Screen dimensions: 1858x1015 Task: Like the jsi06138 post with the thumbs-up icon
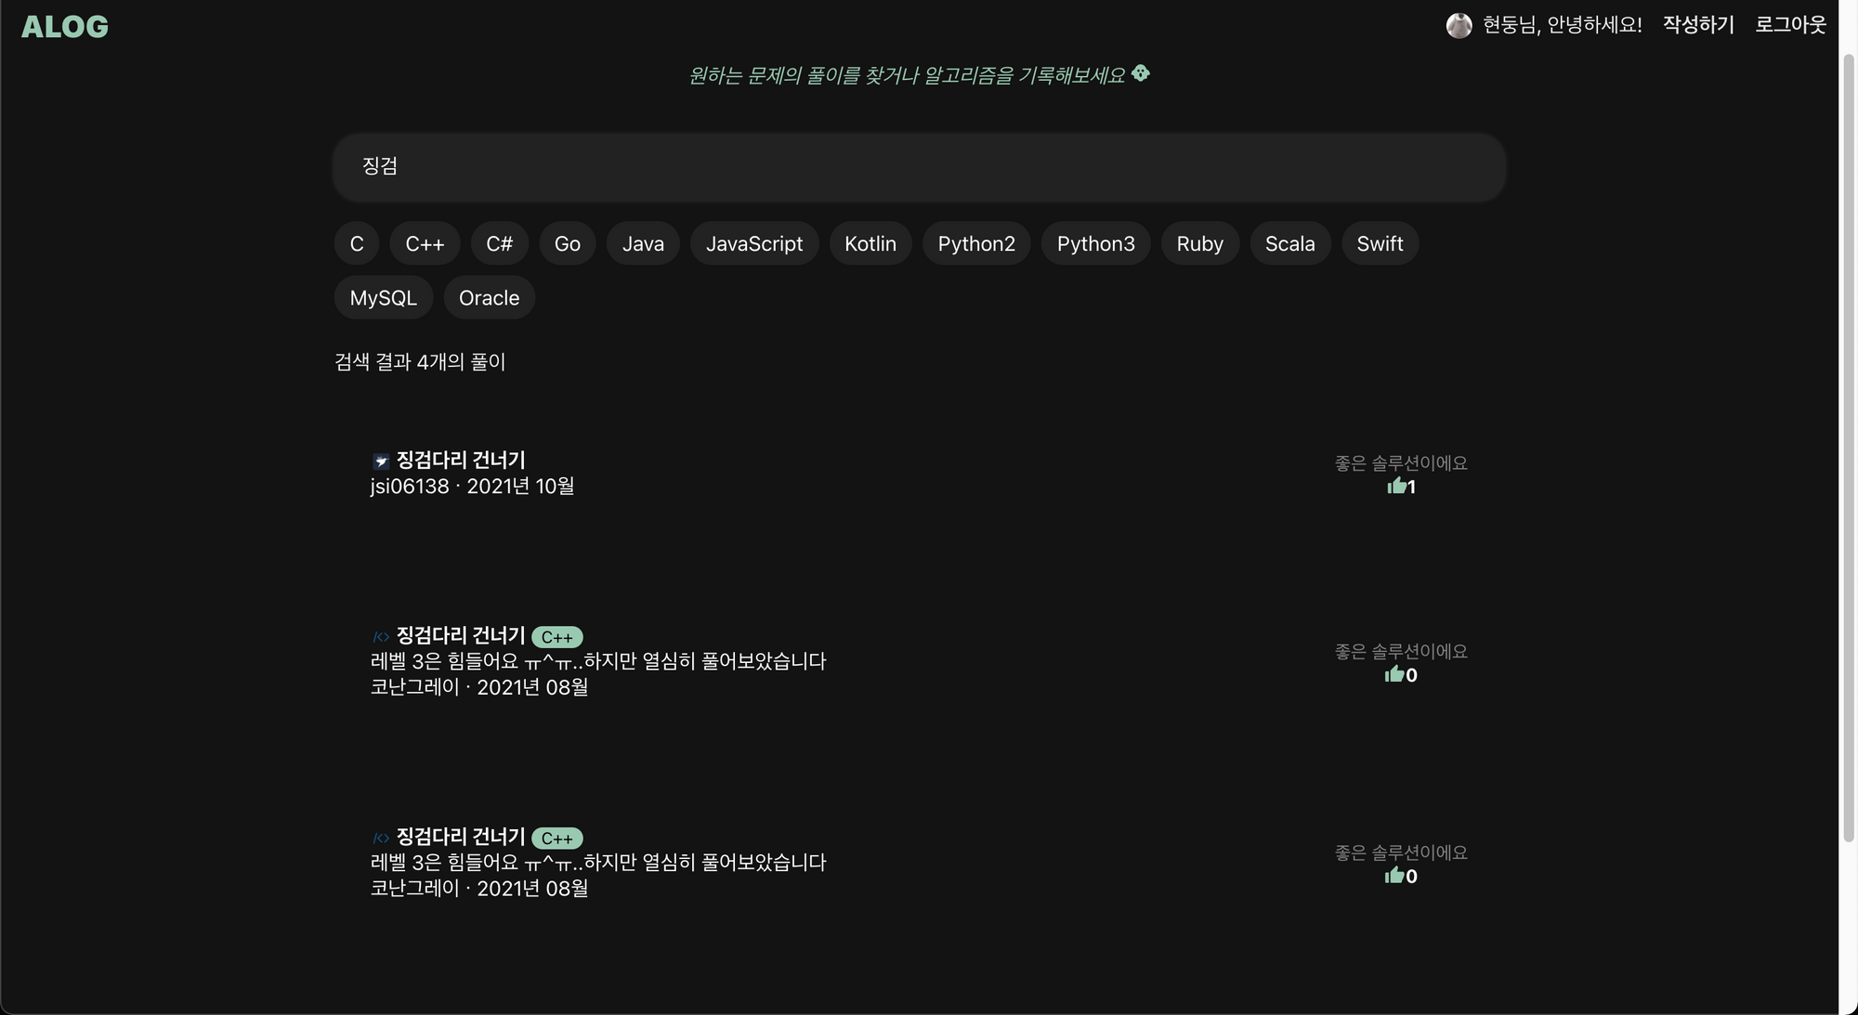[1397, 486]
